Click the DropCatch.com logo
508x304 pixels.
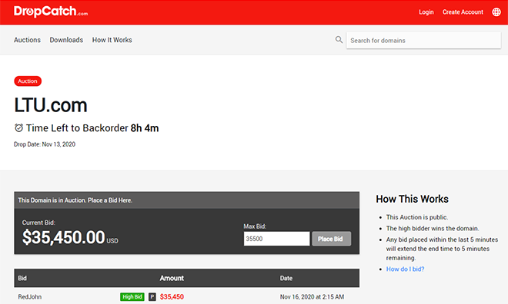(x=51, y=12)
